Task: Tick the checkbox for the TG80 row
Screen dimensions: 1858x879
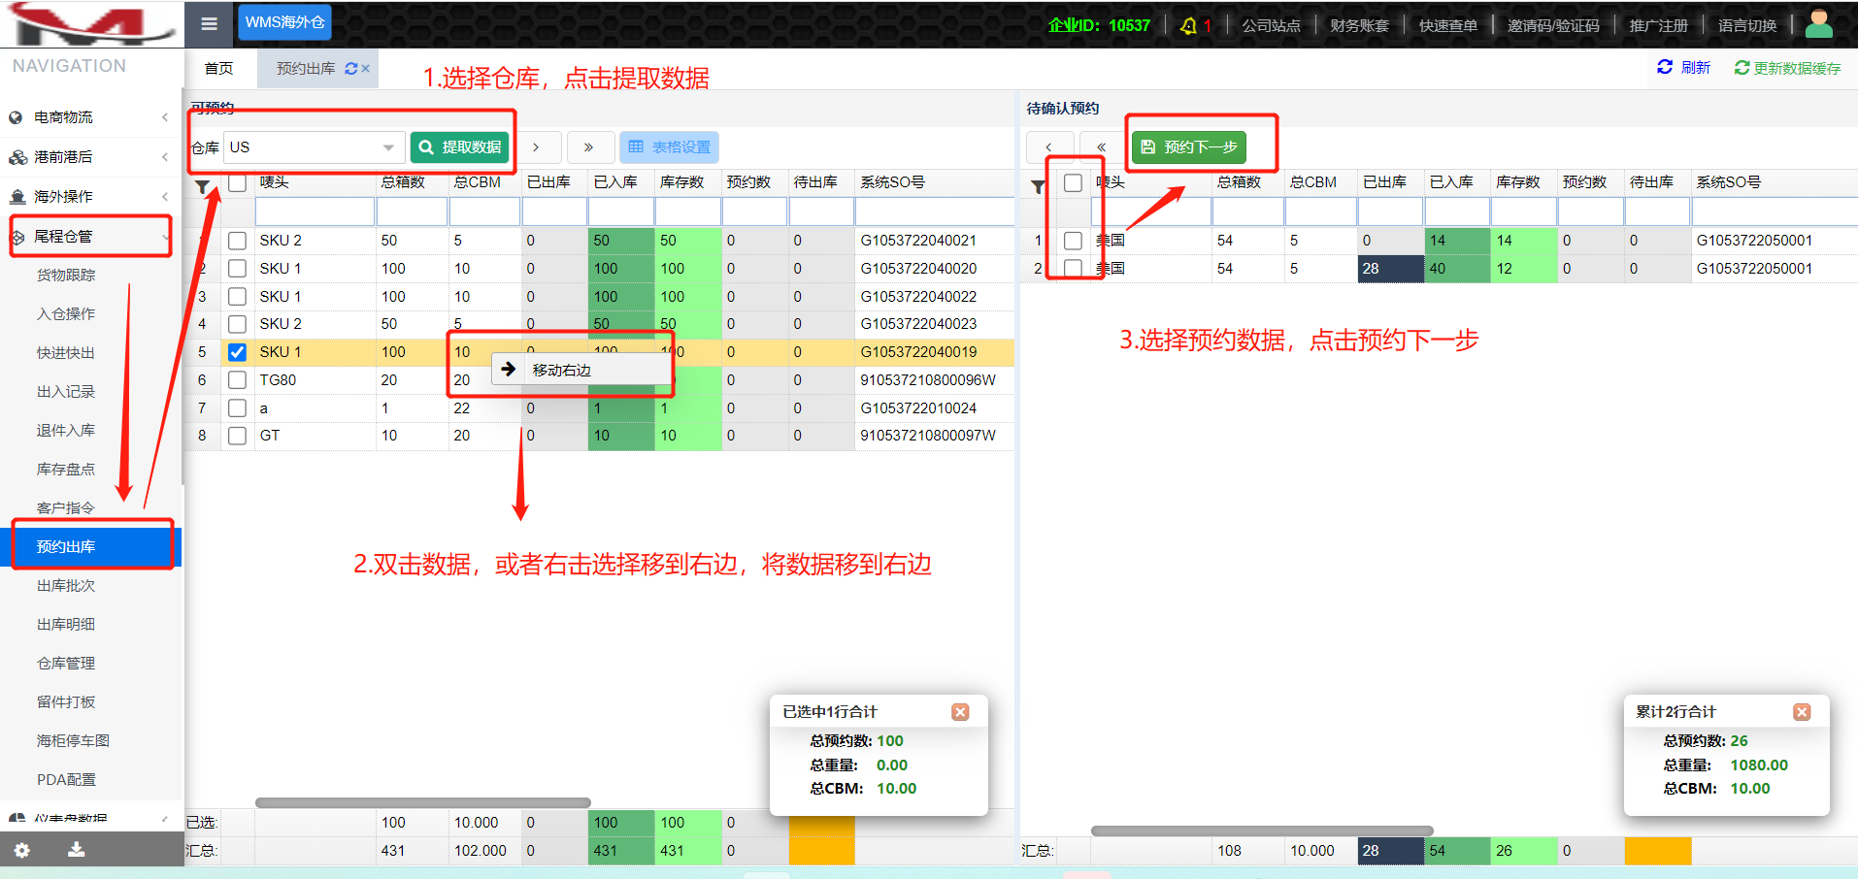Action: pyautogui.click(x=237, y=380)
